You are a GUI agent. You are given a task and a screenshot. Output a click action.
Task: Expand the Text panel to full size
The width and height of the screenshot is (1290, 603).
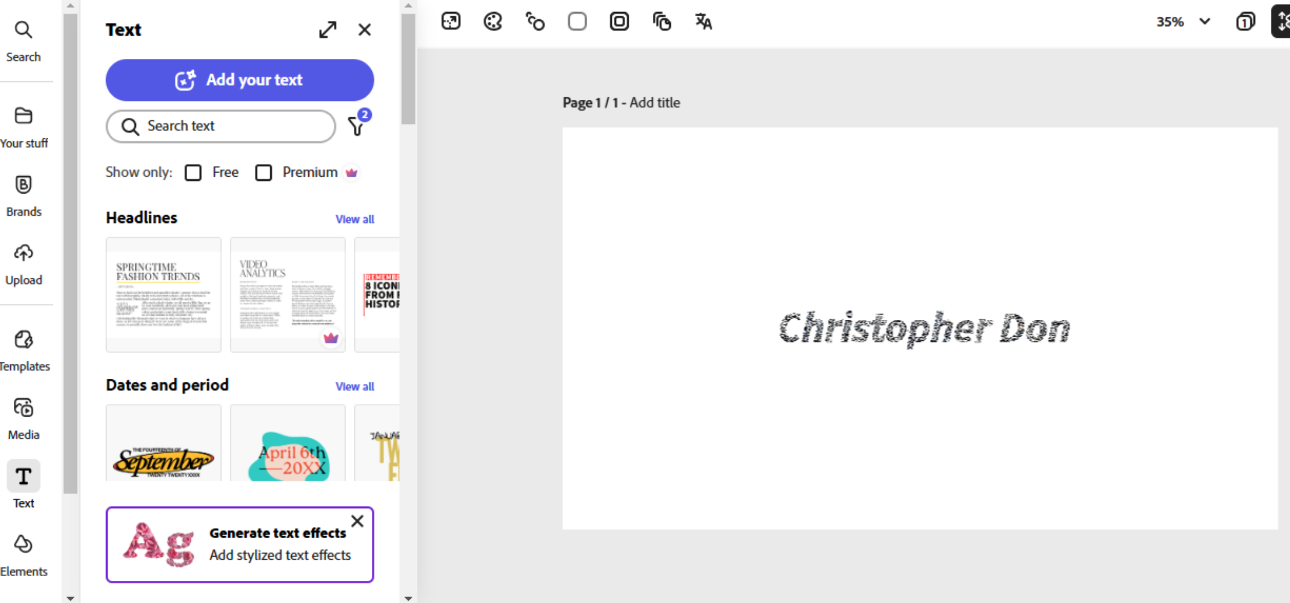(x=328, y=29)
